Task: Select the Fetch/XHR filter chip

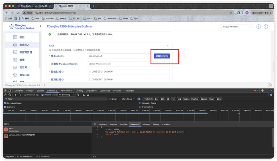Action: pyautogui.click(x=148, y=99)
